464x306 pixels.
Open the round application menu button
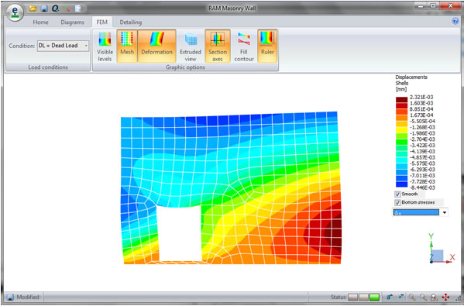click(15, 12)
